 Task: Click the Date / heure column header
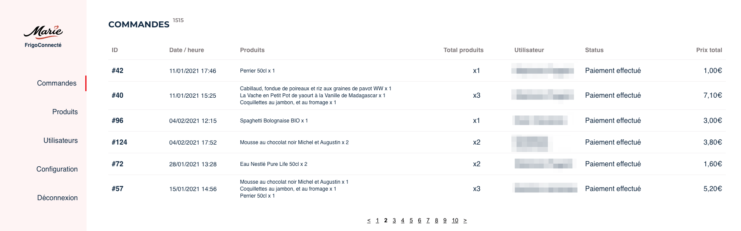click(x=187, y=50)
